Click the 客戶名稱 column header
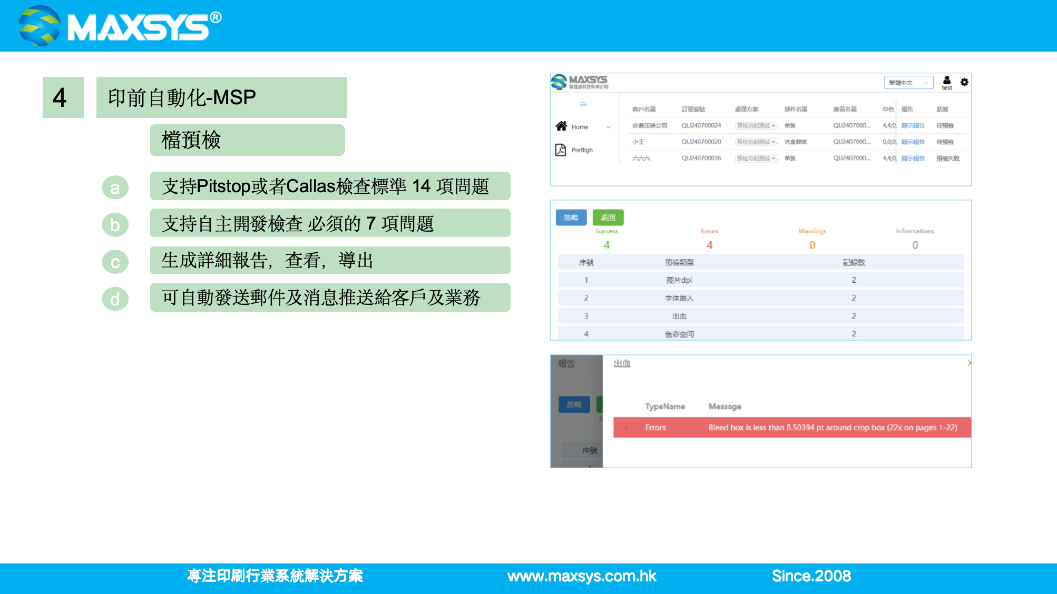1057x594 pixels. click(x=644, y=110)
